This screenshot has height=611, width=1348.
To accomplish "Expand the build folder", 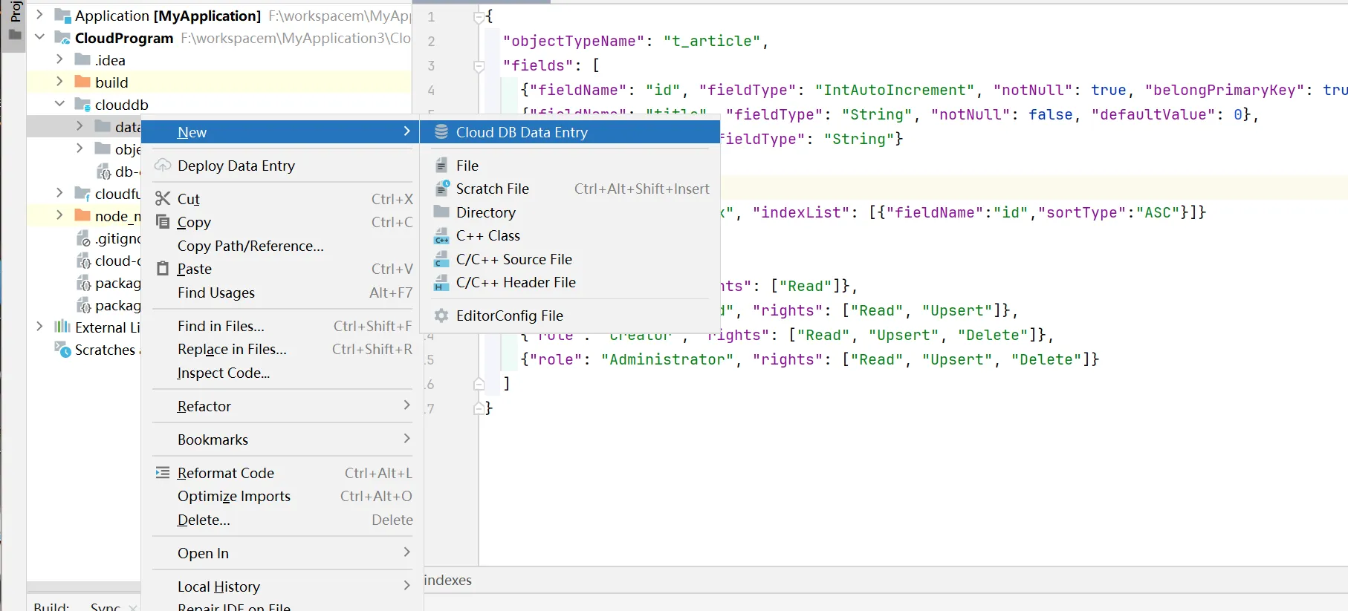I will pyautogui.click(x=59, y=82).
